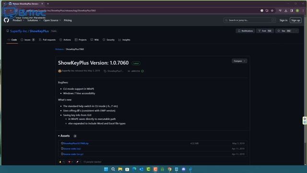Click the browser address bar URL
Image resolution: width=307 pixels, height=173 pixels.
(61, 11)
